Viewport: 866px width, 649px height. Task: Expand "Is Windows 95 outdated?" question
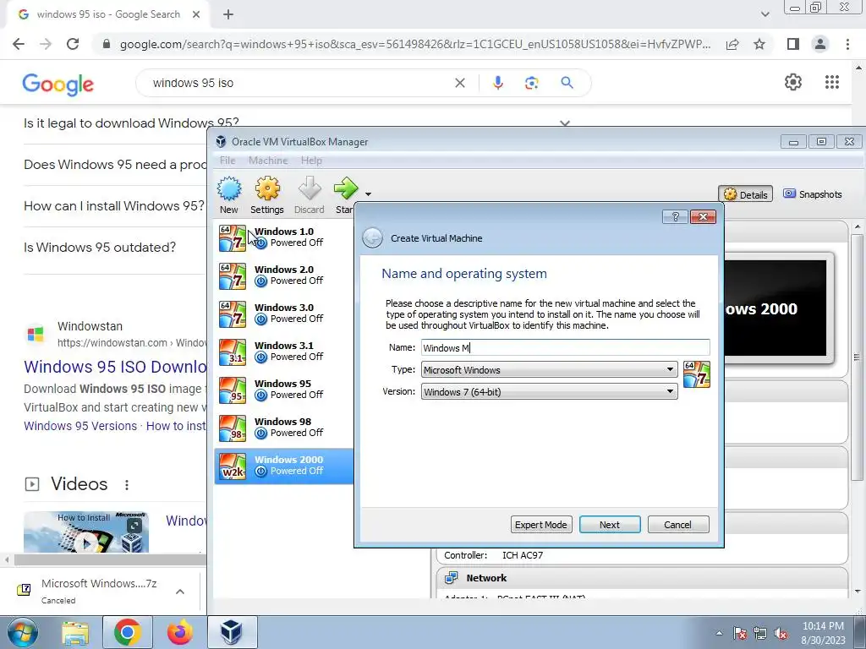click(x=100, y=248)
